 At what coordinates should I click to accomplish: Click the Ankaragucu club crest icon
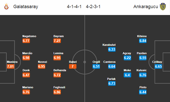click(x=163, y=7)
